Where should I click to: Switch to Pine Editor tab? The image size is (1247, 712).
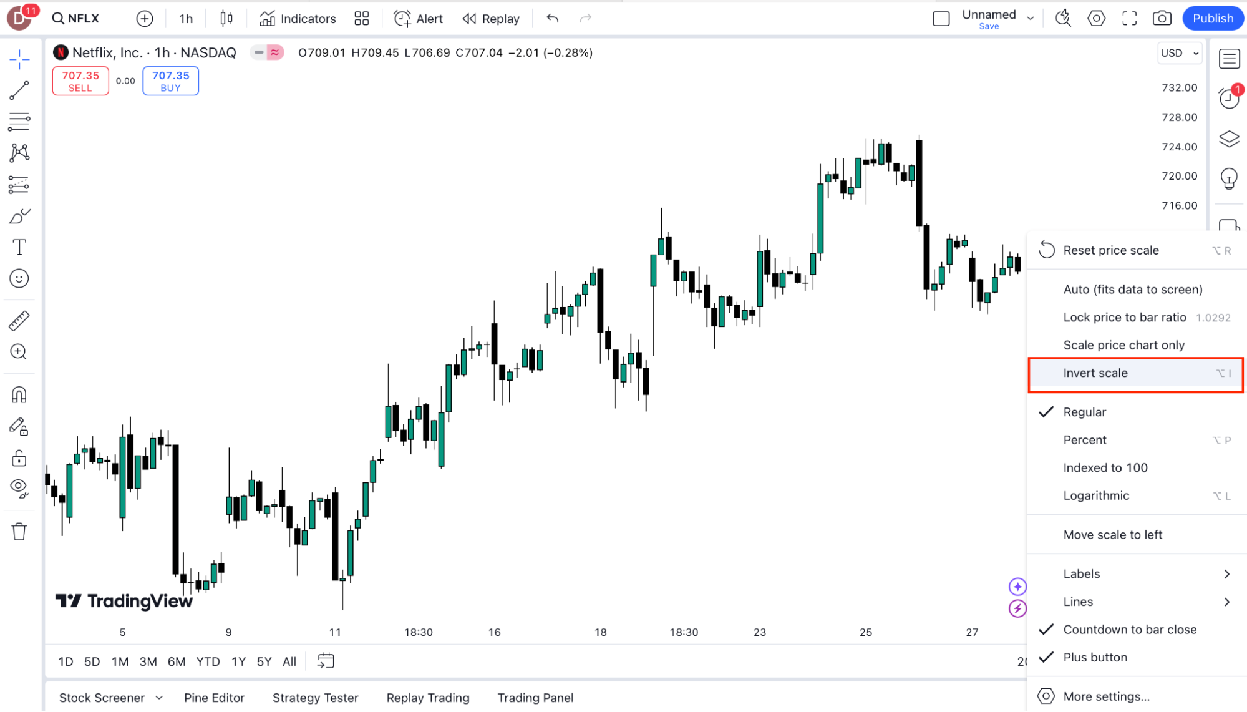coord(214,698)
